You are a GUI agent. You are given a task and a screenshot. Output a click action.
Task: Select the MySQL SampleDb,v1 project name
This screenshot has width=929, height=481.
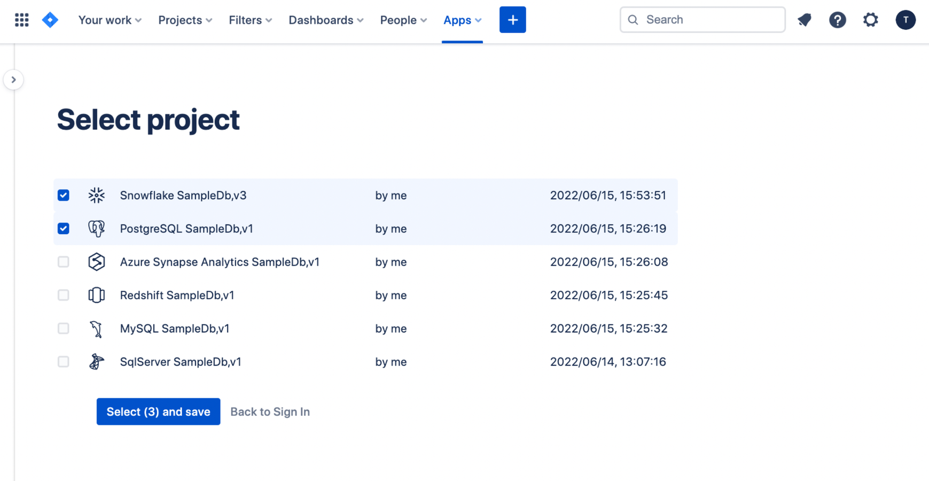coord(175,329)
